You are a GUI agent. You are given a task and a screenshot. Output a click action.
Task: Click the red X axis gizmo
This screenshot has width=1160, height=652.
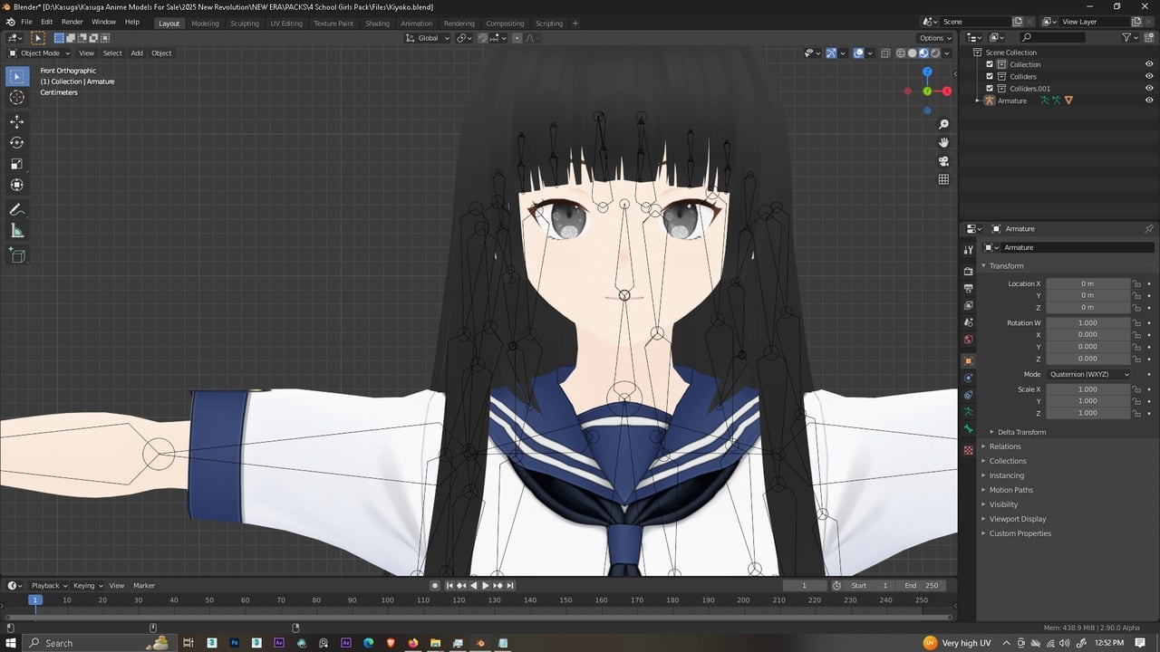point(947,91)
